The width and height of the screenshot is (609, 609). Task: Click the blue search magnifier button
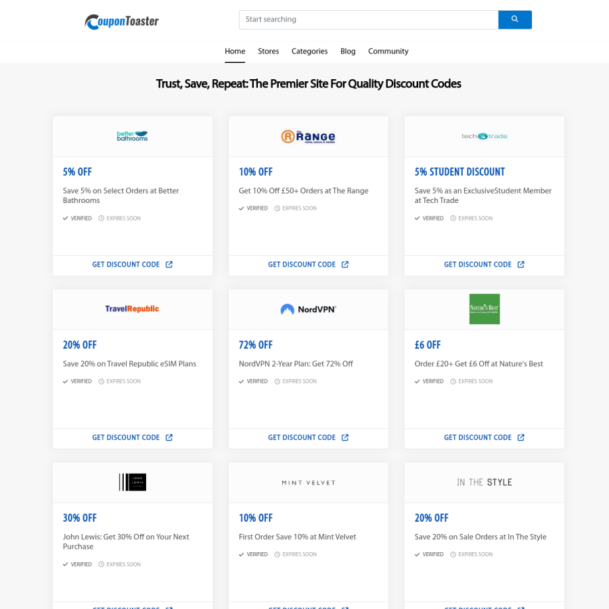(515, 20)
